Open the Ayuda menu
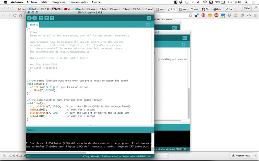Viewport: 259px width, 161px height. point(96,2)
